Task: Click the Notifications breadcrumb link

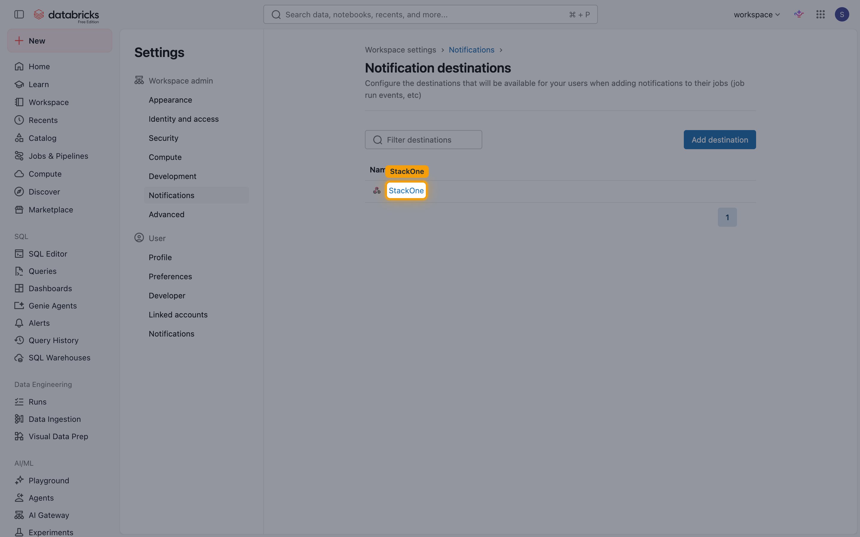Action: pyautogui.click(x=471, y=50)
